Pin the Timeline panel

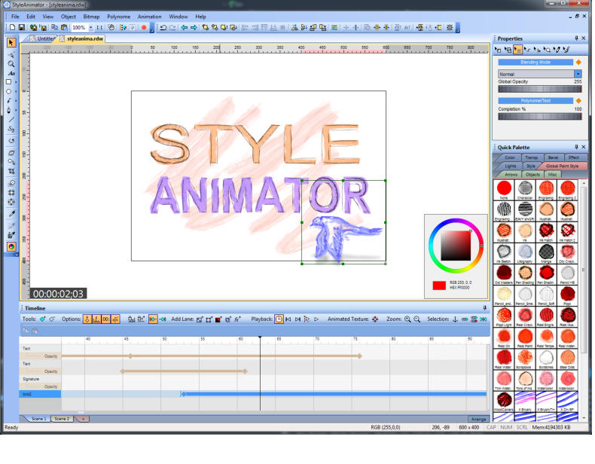point(484,308)
